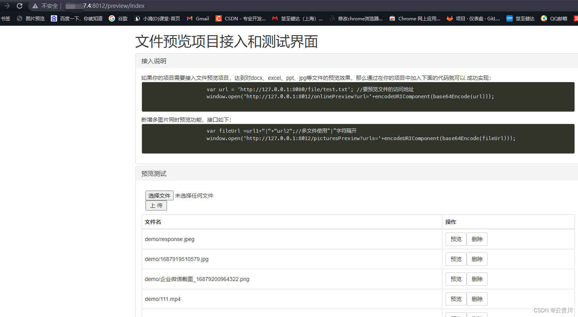Click the browser back arrow

7,6
